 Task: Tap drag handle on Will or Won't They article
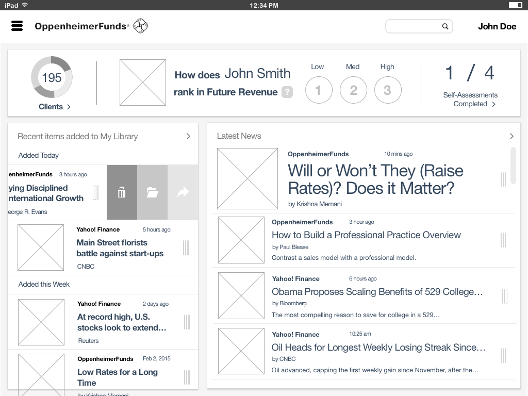point(503,179)
